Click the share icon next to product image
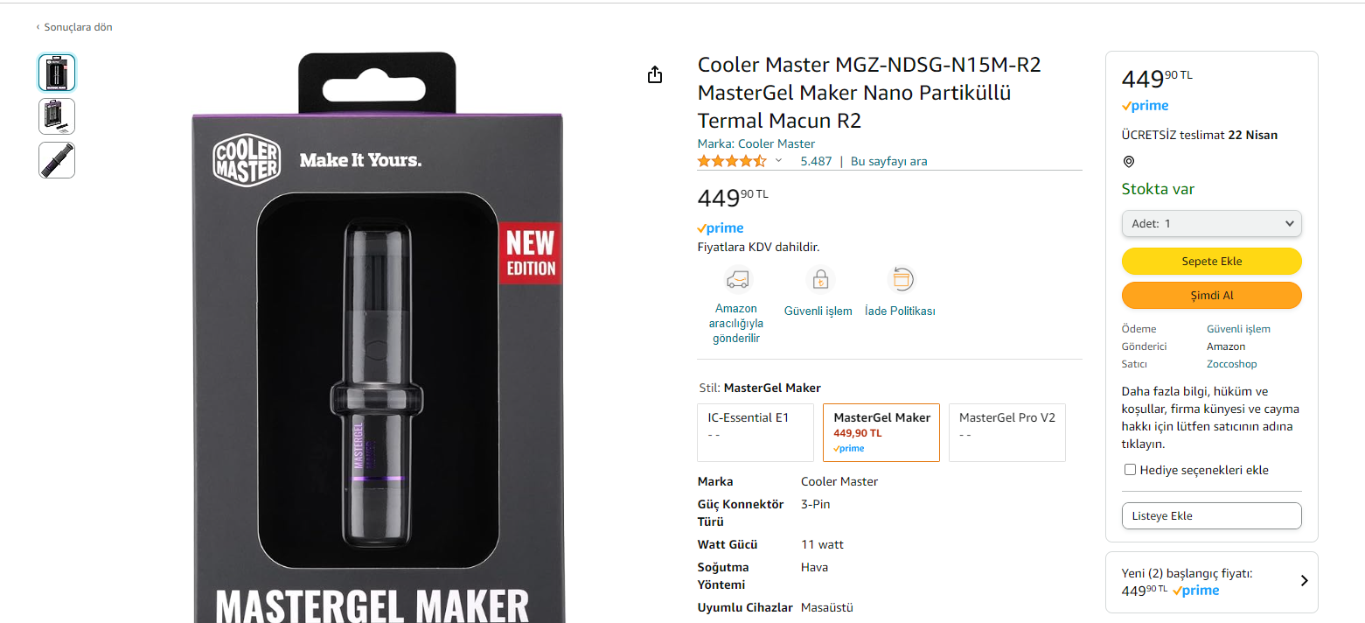1365x623 pixels. (655, 75)
